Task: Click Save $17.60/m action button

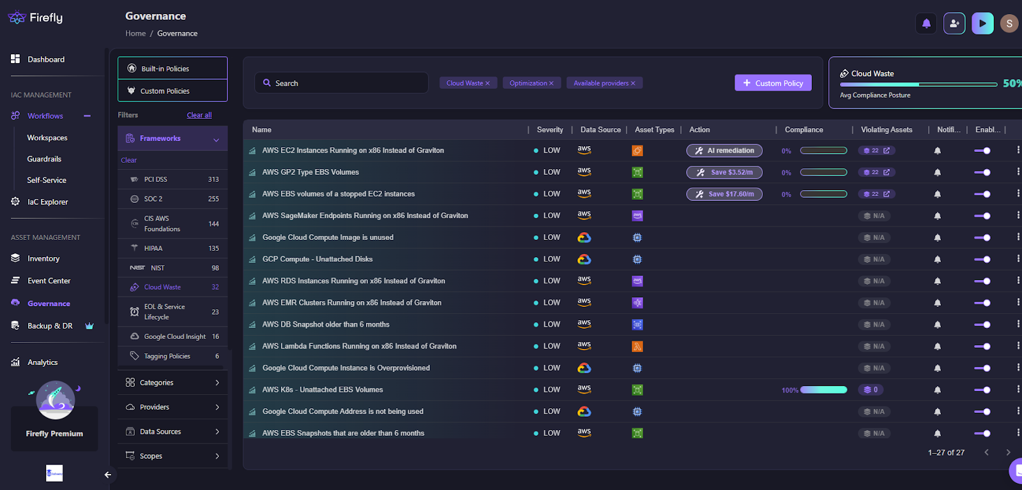Action: pos(724,194)
